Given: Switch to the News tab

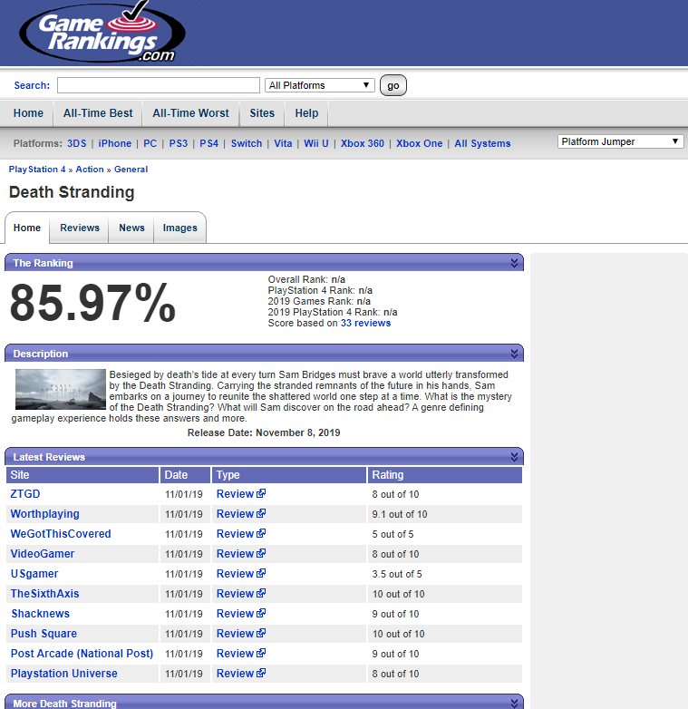Looking at the screenshot, I should click(131, 228).
